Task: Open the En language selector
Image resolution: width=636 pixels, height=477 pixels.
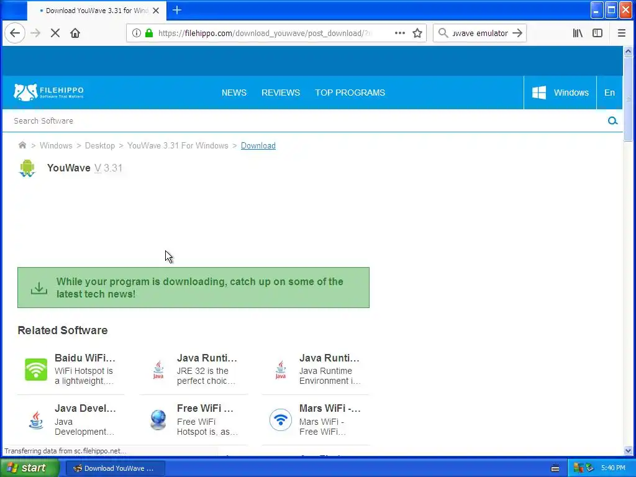Action: (x=610, y=93)
